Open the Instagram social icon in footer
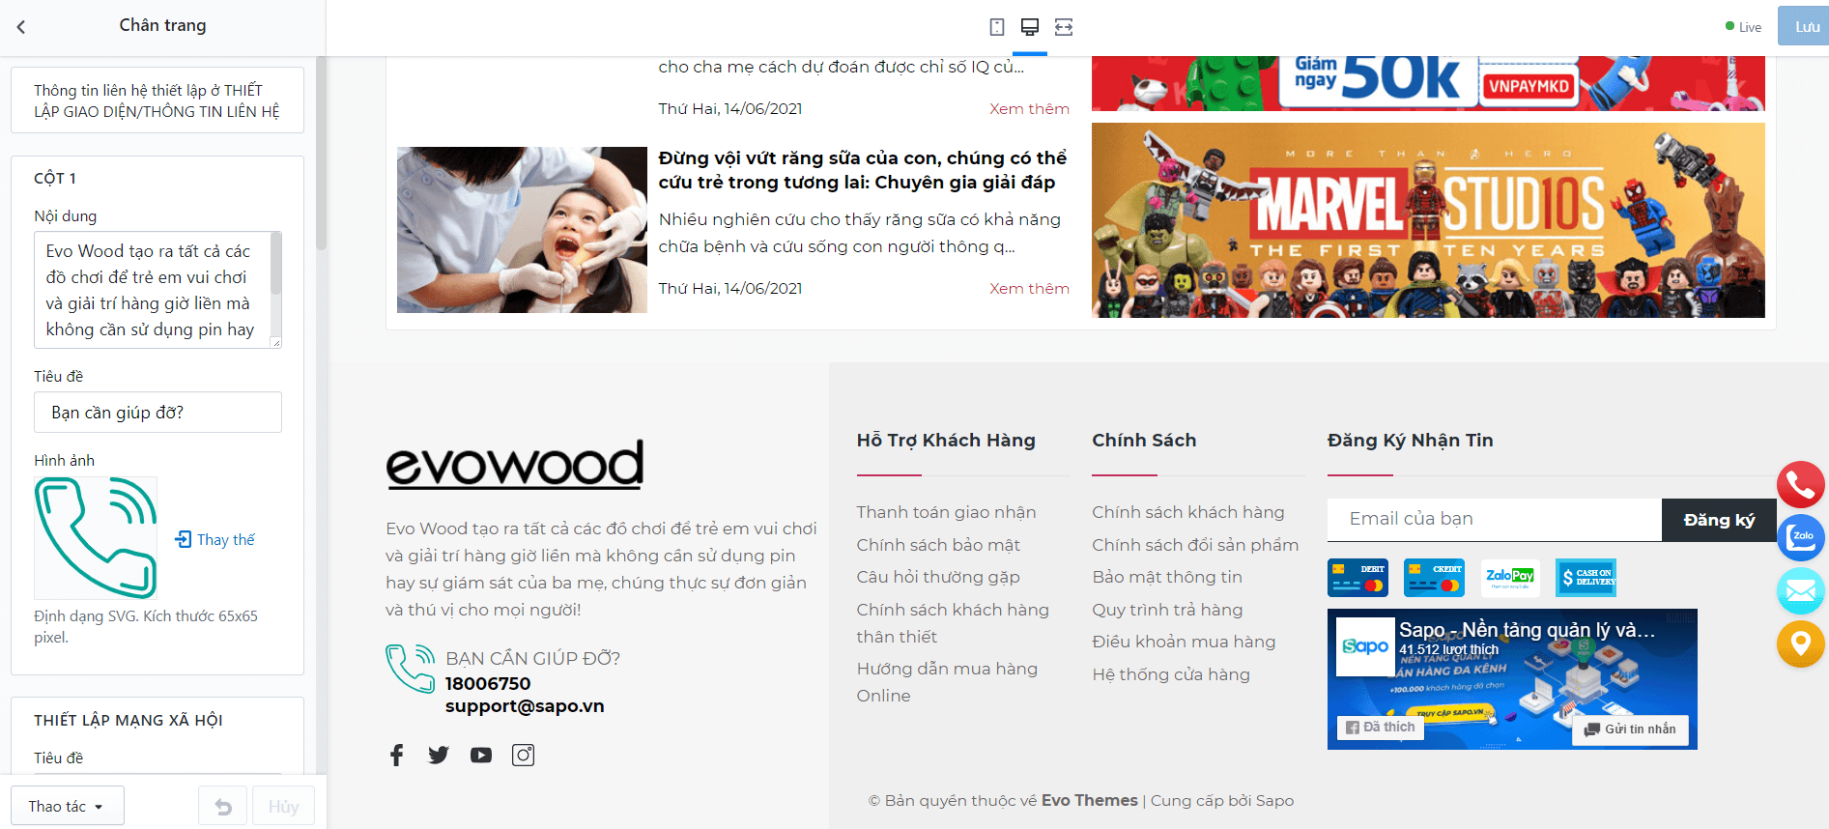 coord(523,755)
